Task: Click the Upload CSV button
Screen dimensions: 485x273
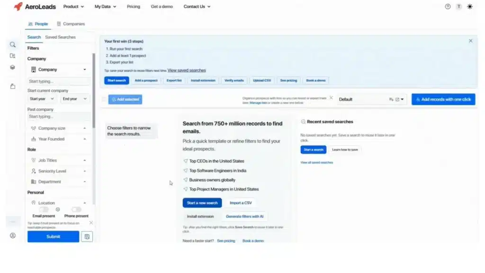Action: click(x=262, y=81)
